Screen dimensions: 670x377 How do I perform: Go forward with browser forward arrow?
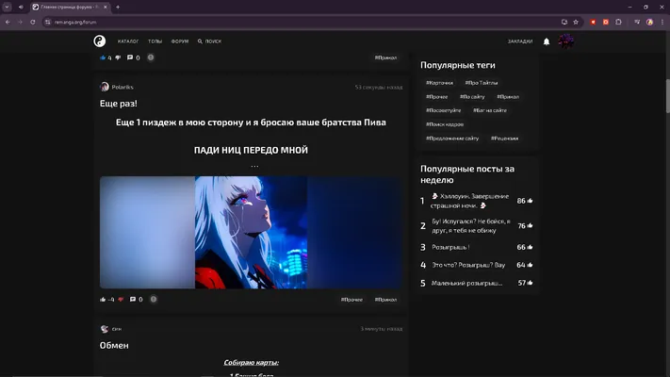[20, 22]
